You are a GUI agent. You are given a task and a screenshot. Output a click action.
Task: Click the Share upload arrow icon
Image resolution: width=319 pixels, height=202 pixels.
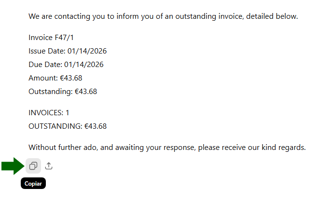[49, 166]
